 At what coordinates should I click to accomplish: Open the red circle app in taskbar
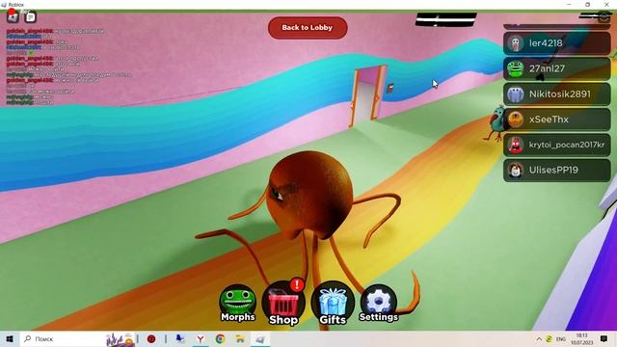coord(151,338)
